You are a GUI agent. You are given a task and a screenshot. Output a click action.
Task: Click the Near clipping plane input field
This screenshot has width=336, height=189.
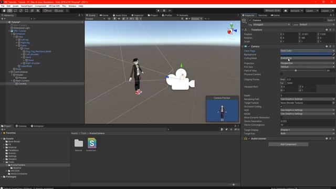pyautogui.click(x=310, y=79)
